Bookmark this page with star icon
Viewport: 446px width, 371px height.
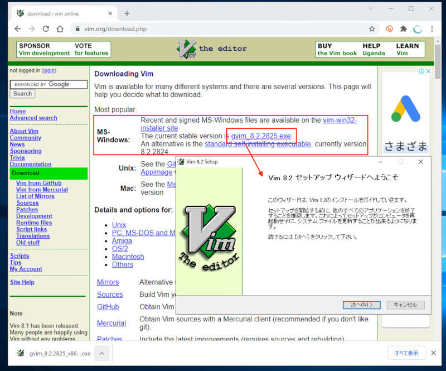pyautogui.click(x=372, y=28)
